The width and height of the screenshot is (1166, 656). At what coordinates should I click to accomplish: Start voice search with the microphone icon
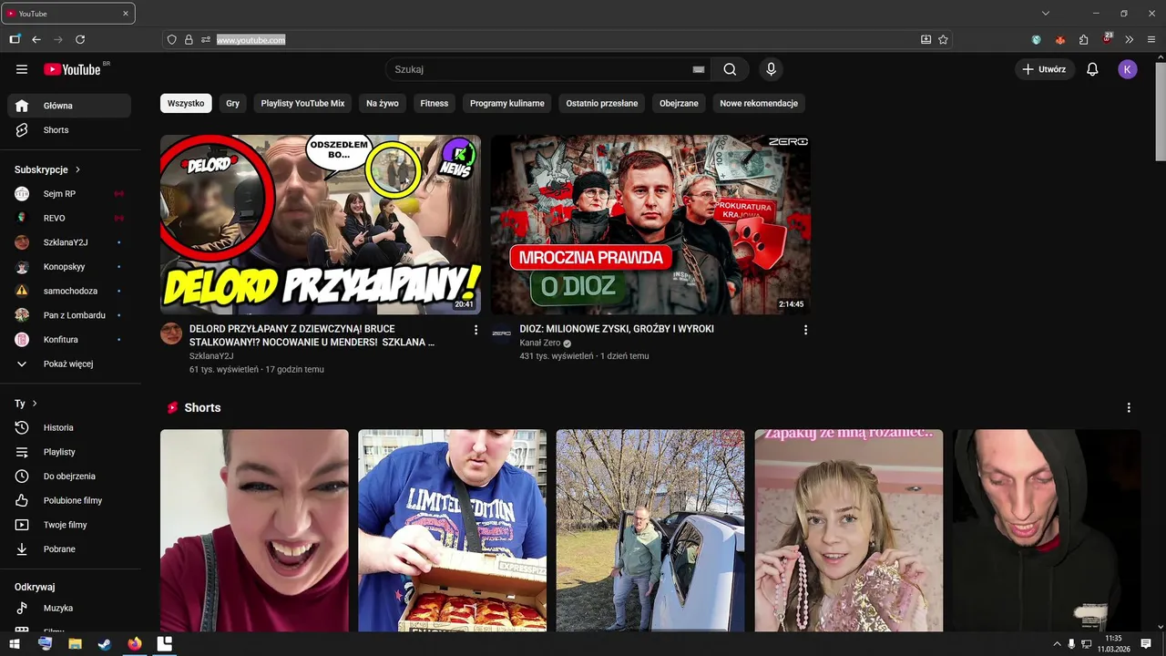coord(771,69)
